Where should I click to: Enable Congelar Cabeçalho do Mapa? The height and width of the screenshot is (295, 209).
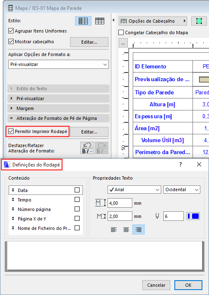tap(121, 33)
